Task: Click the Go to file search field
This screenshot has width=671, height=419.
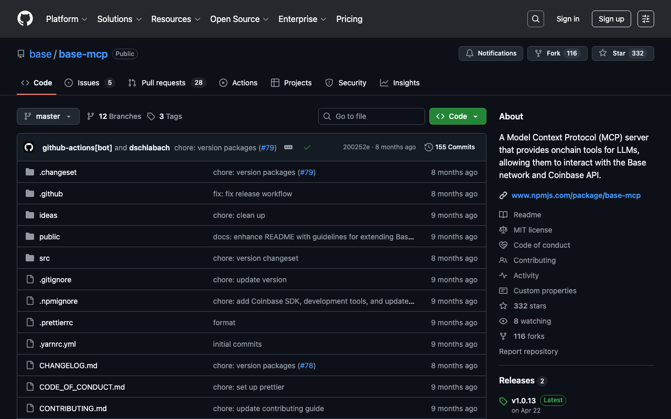Action: (x=372, y=116)
